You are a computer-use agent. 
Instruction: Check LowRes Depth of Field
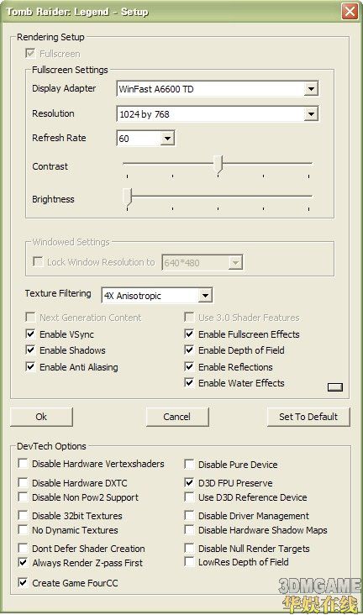click(189, 562)
